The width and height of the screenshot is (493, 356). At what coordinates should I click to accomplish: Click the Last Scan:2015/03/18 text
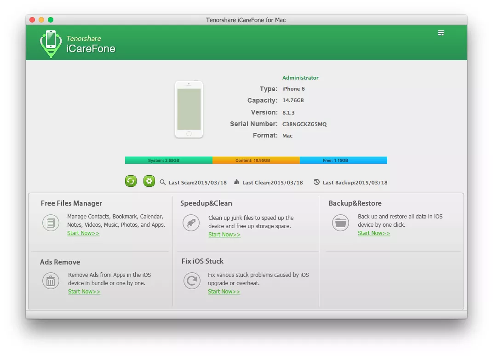coord(198,183)
